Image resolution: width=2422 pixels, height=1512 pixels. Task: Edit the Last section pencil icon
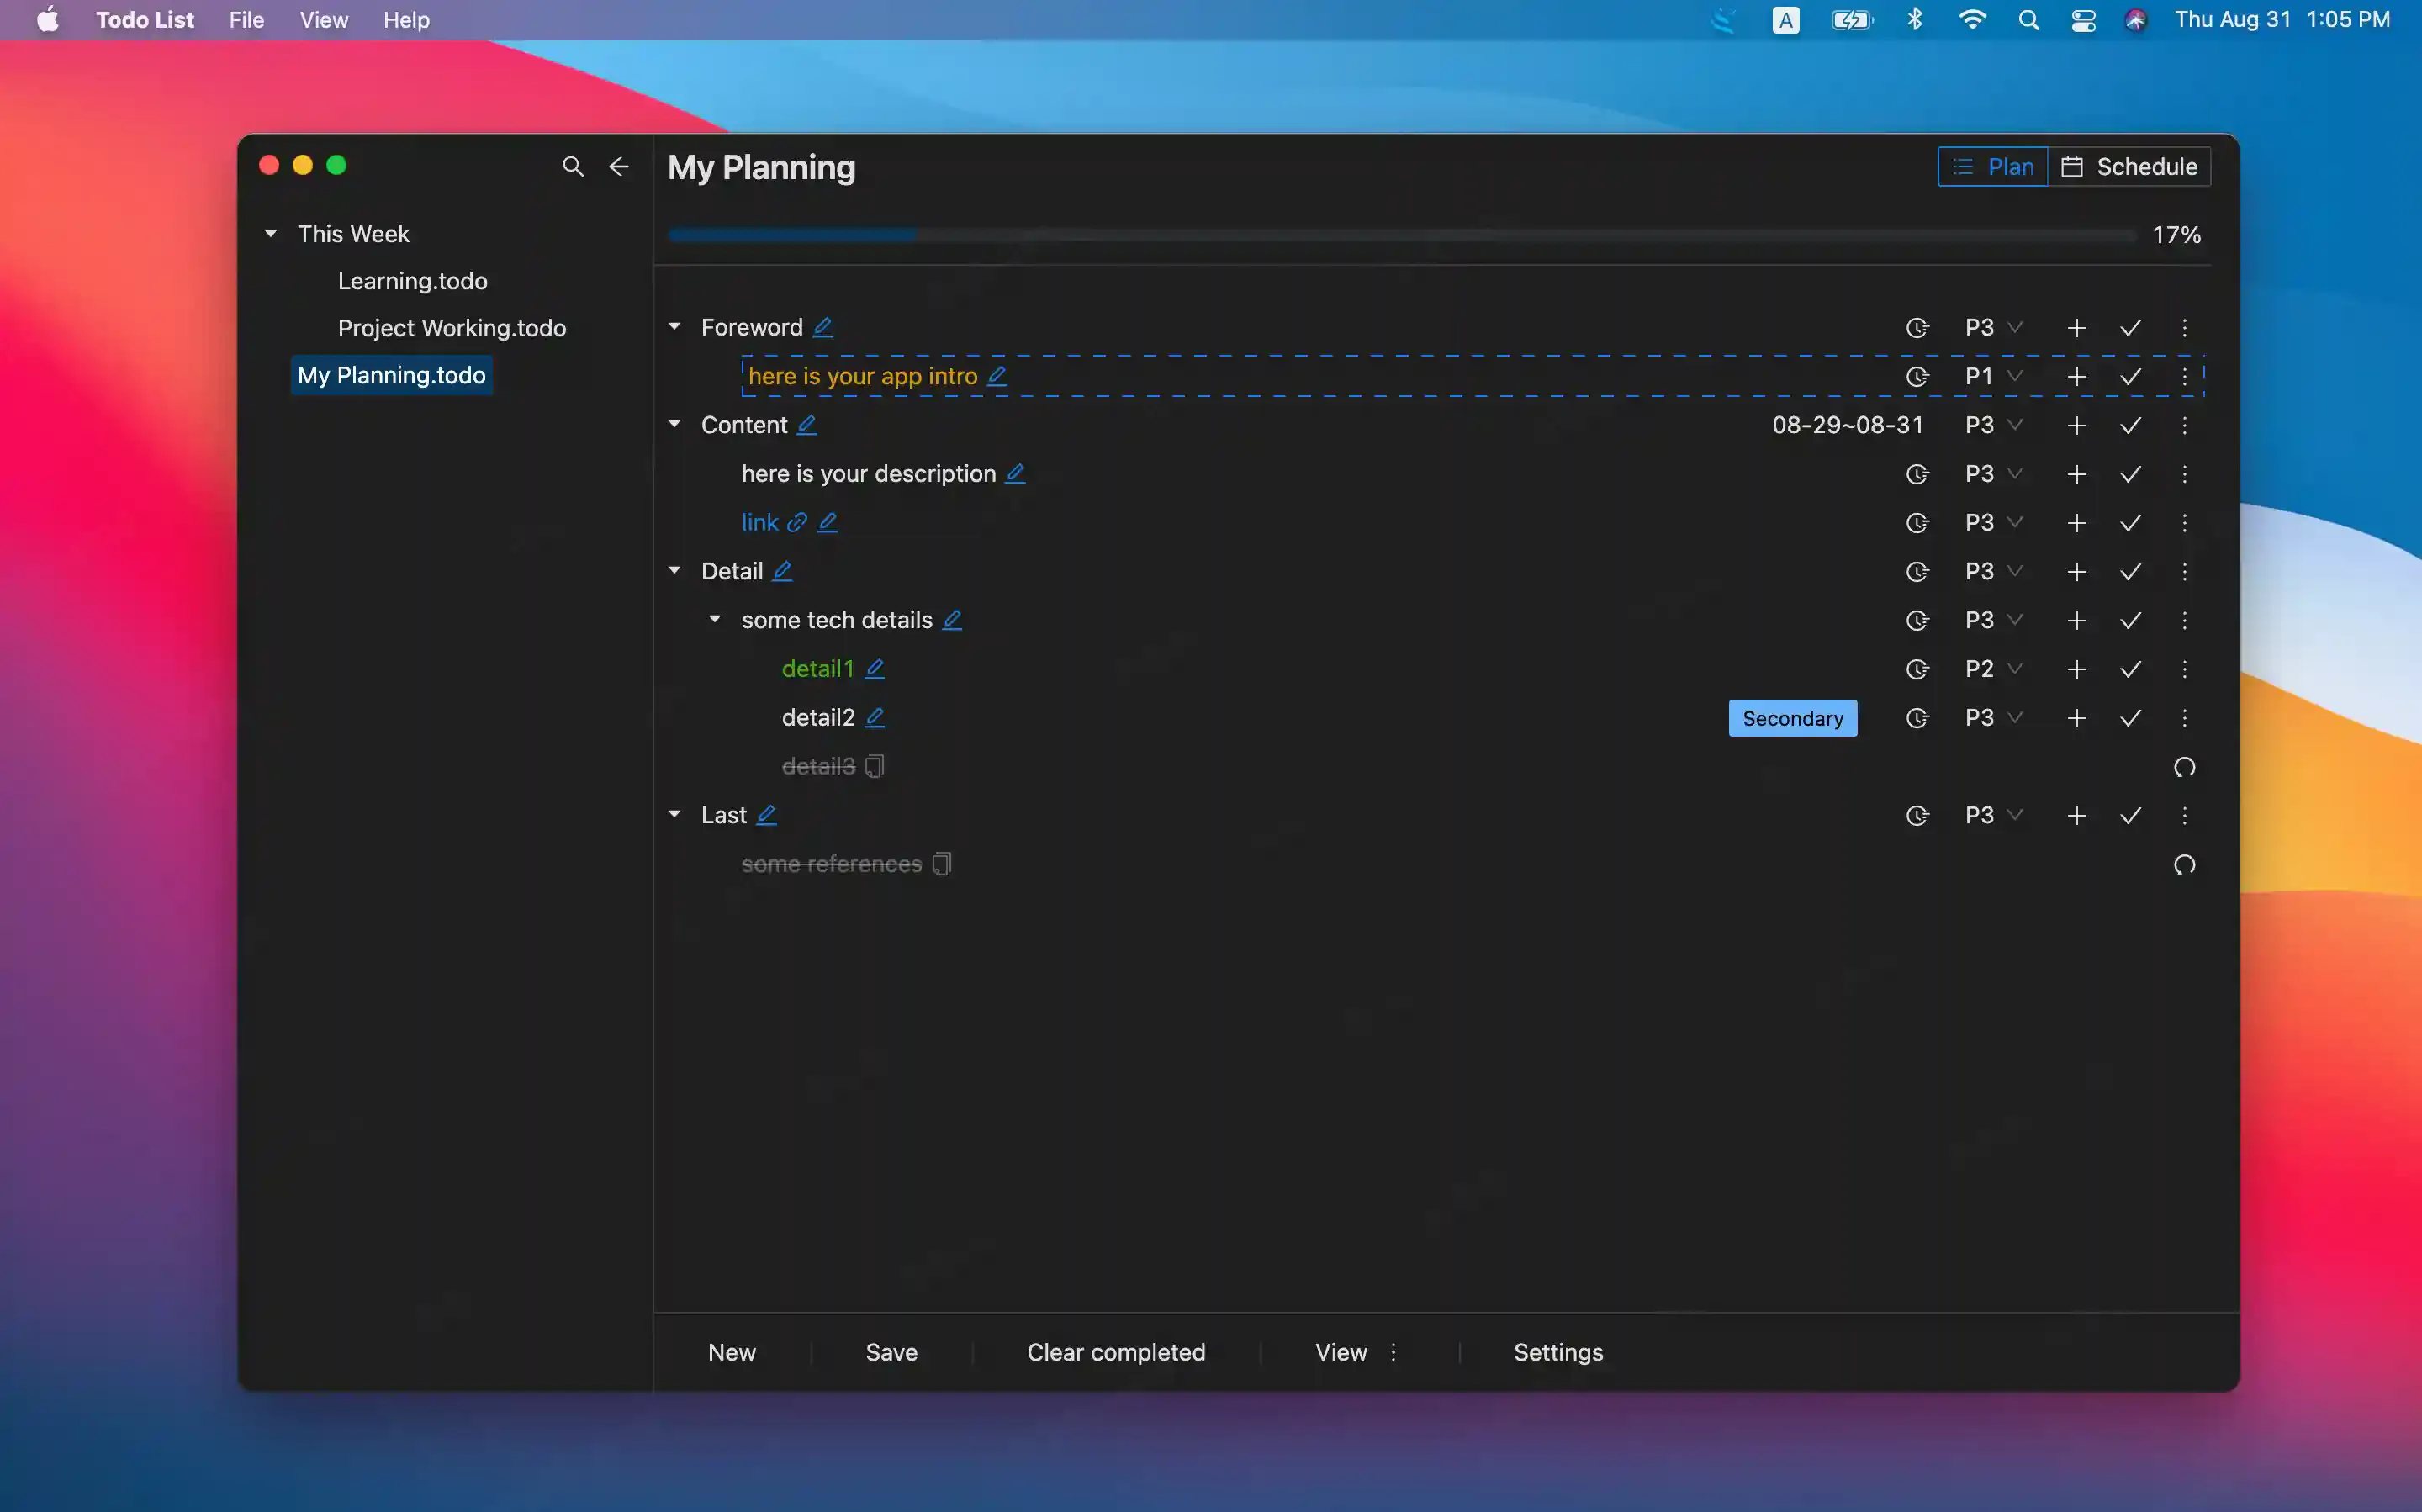(x=767, y=815)
